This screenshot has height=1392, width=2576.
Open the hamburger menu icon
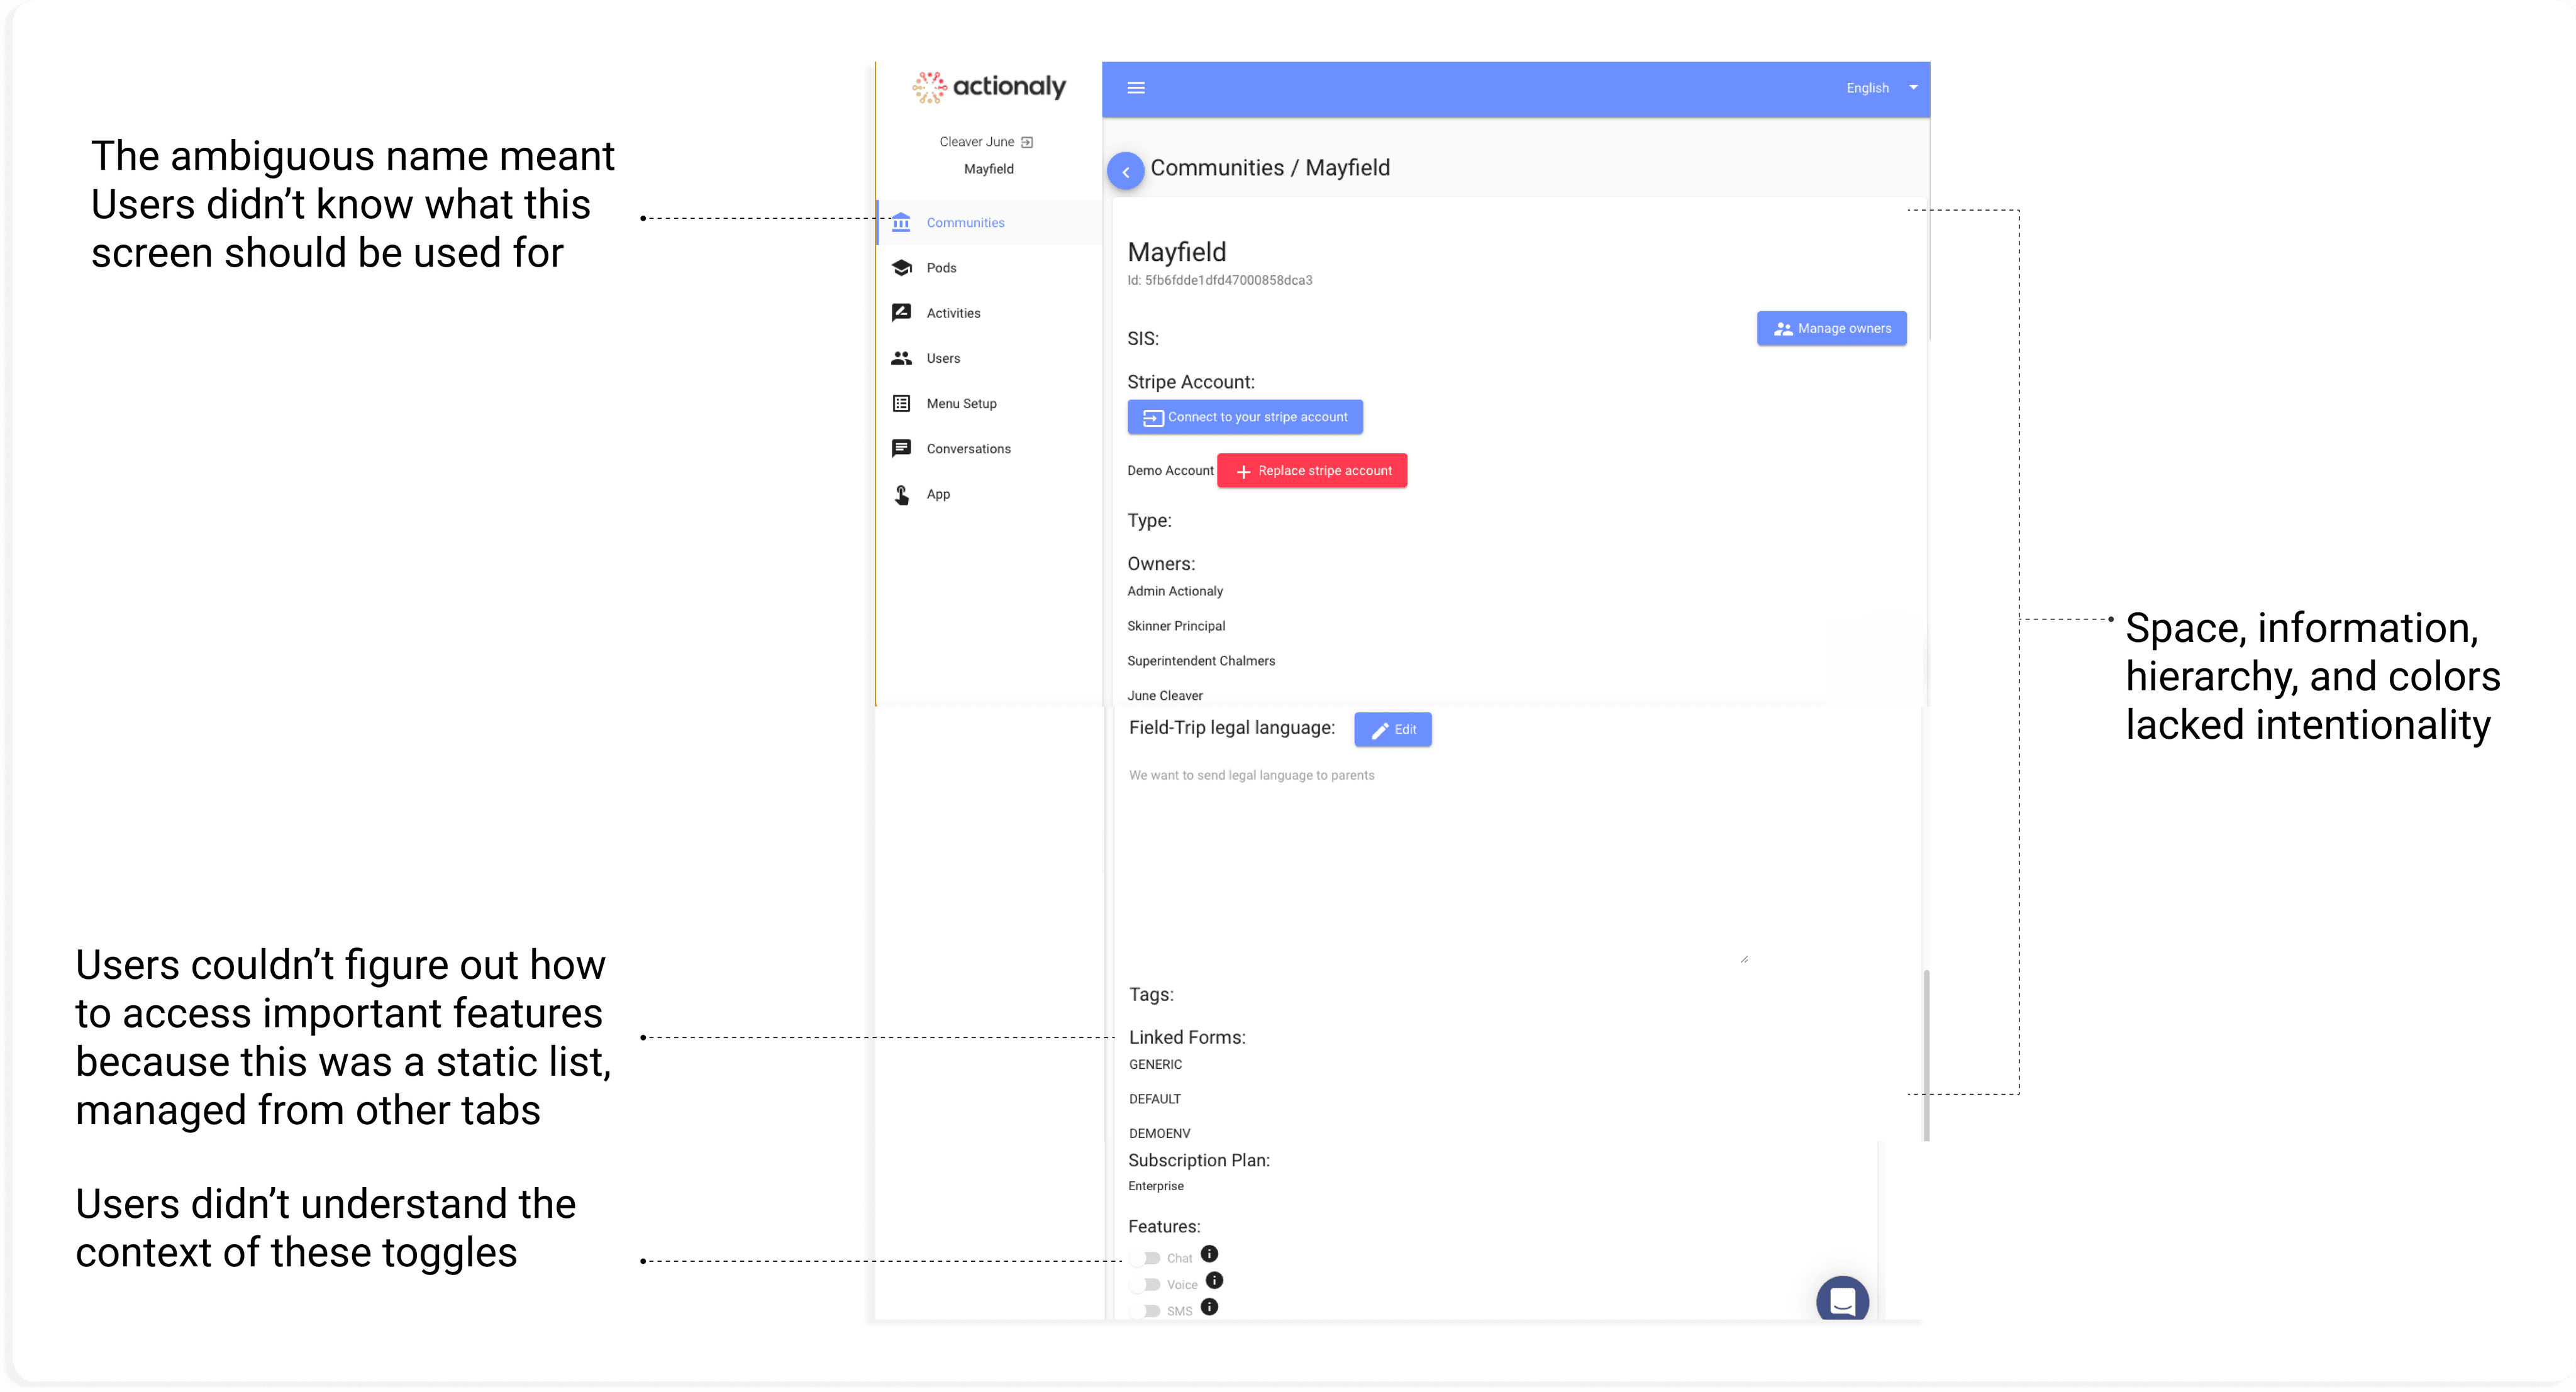(1136, 88)
